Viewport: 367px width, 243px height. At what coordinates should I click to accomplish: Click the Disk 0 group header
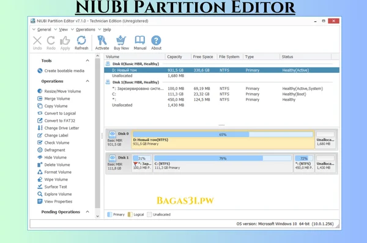pos(136,64)
